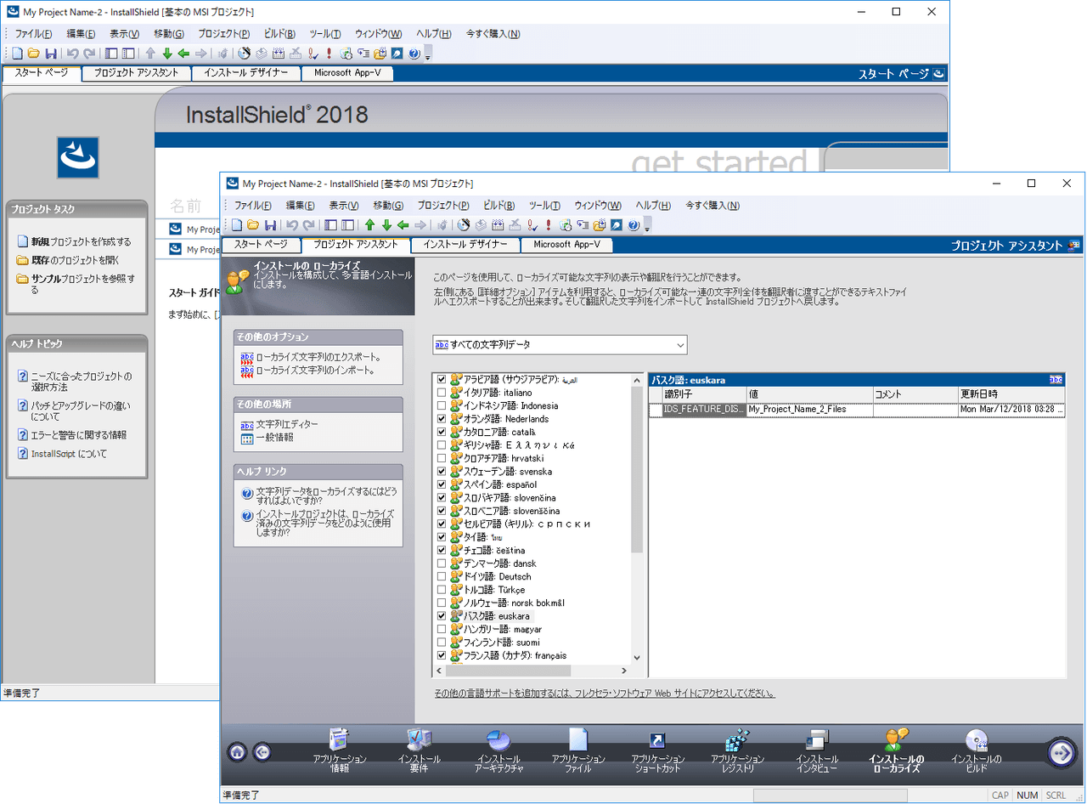Click the 値 column header
Screen dimensions: 1087x804
[x=809, y=394]
